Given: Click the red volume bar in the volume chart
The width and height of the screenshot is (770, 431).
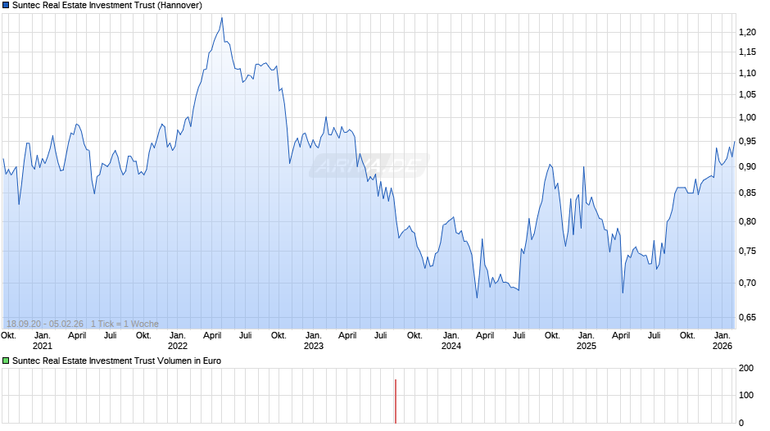Looking at the screenshot, I should (396, 401).
